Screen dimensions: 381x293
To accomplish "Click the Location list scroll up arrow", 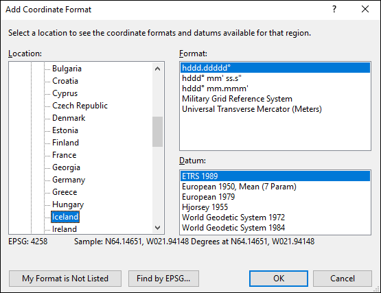I will point(157,69).
